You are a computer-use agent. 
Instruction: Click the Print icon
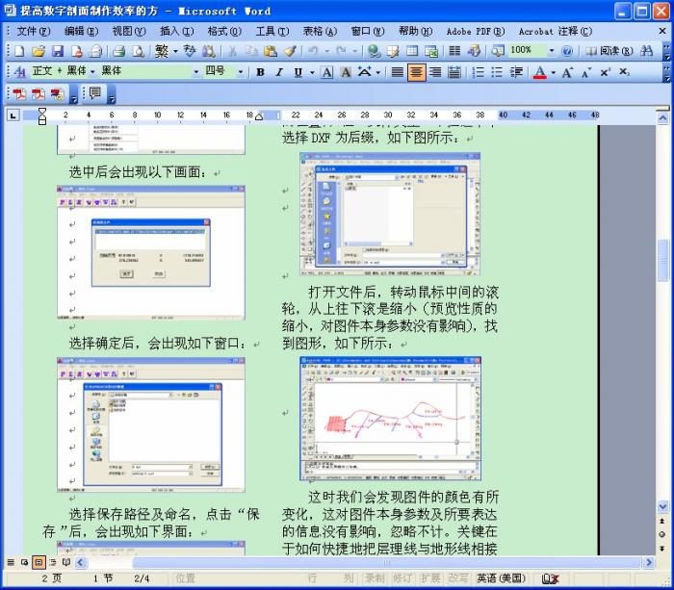pyautogui.click(x=118, y=51)
